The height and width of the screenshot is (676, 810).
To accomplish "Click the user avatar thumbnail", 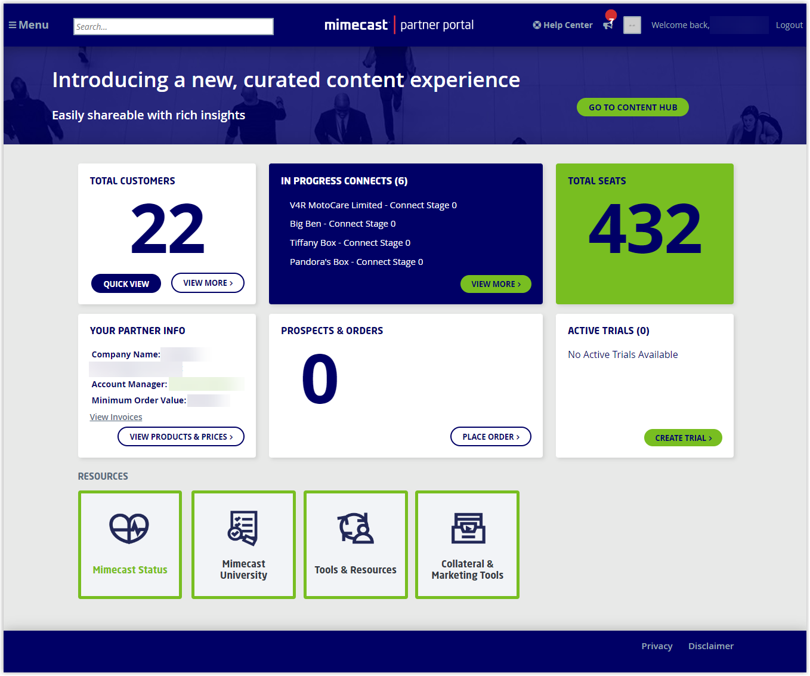I will click(x=632, y=25).
